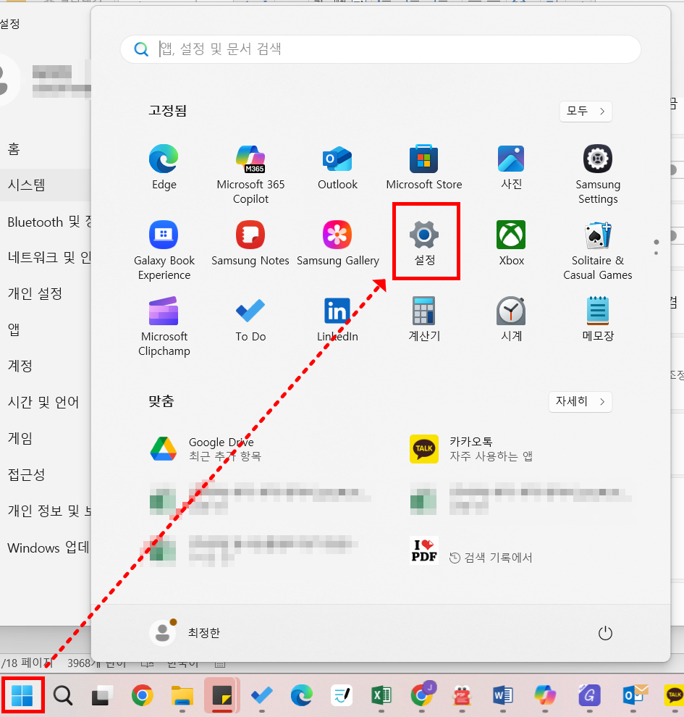
Task: Open Google Chrome from taskbar
Action: click(x=143, y=695)
